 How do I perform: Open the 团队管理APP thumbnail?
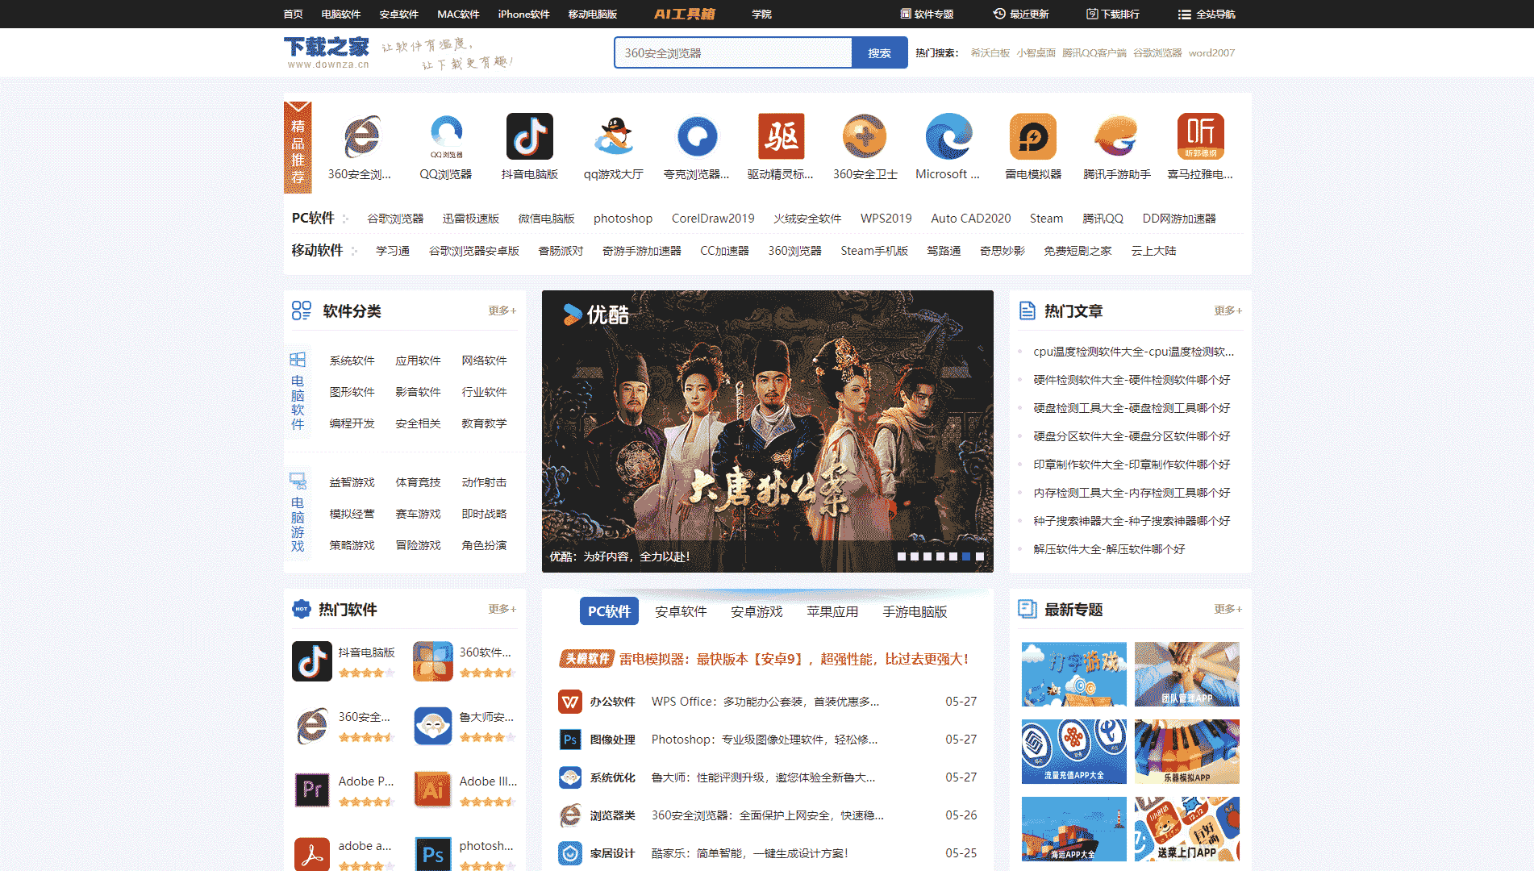tap(1187, 674)
